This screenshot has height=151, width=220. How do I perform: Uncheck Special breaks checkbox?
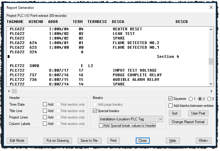point(95,111)
